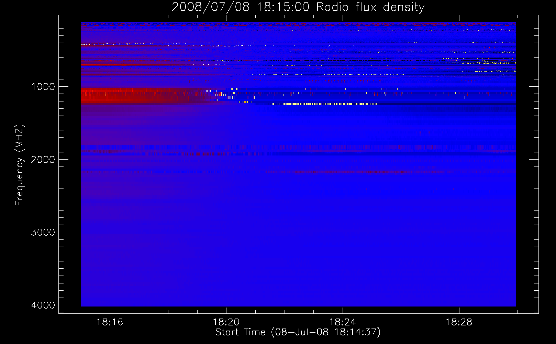Click the "1000" frequency tick label
The width and height of the screenshot is (556, 344).
pyautogui.click(x=43, y=87)
